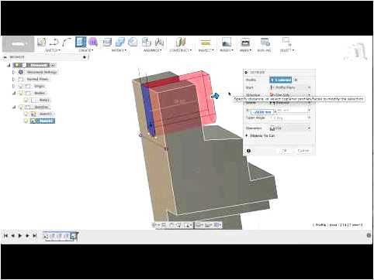
Task: Open the CREATE menu
Action: (x=86, y=50)
